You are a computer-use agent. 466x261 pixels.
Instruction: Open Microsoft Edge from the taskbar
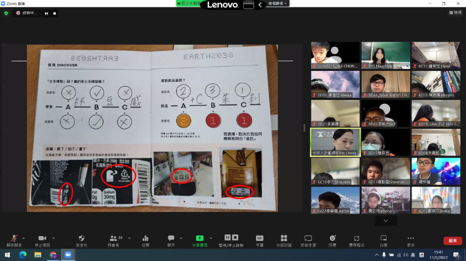click(x=23, y=255)
